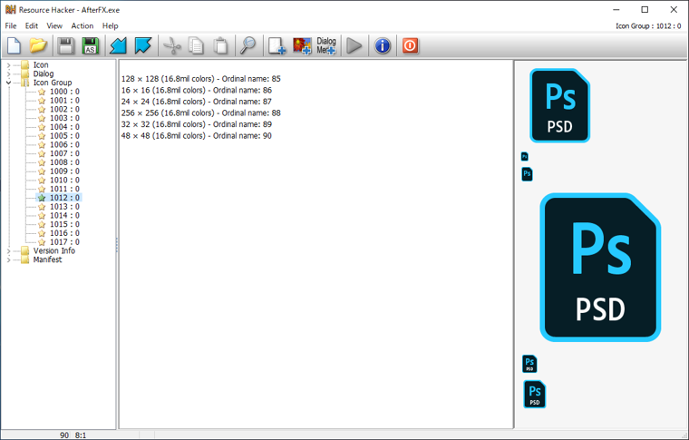
Task: Select icon group 1010 : 0
Action: pos(64,180)
